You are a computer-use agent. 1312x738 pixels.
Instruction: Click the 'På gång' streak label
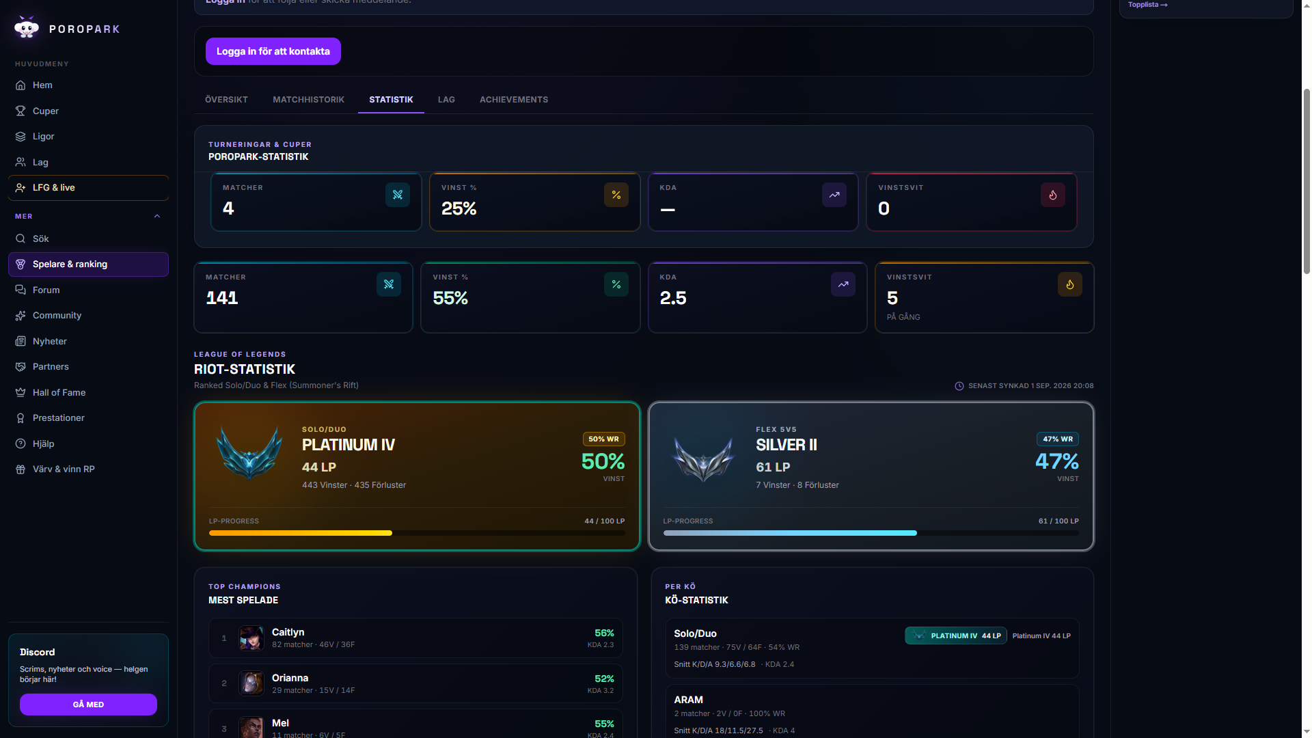(903, 317)
